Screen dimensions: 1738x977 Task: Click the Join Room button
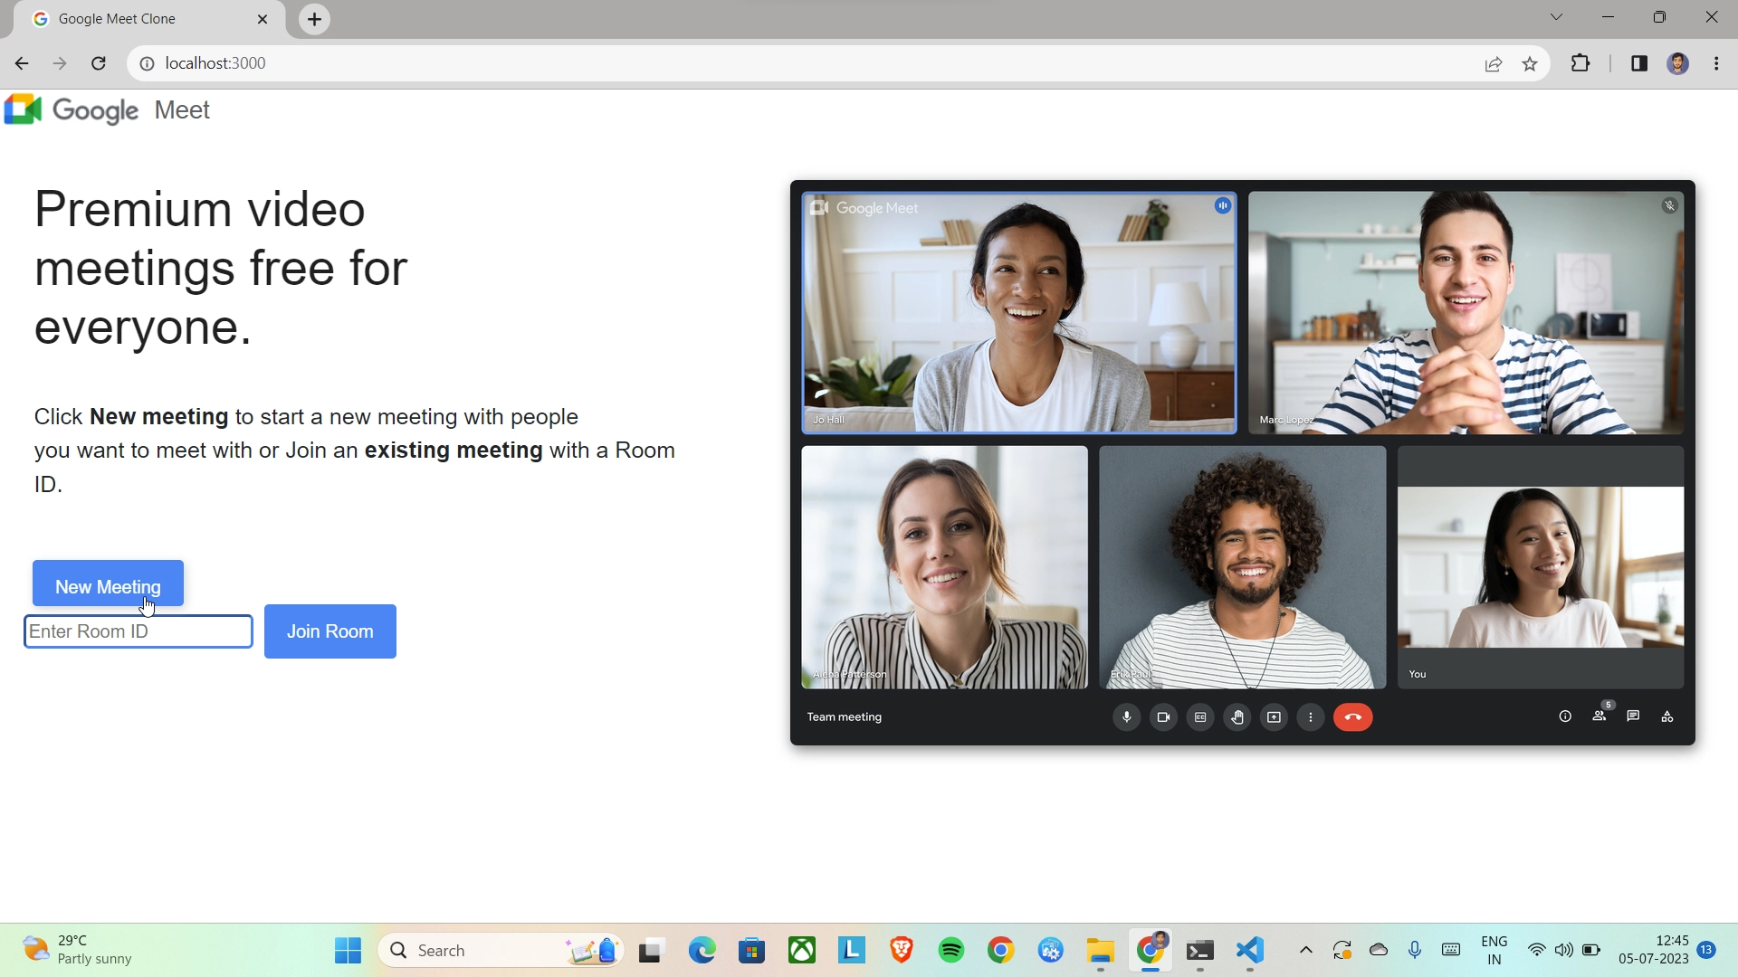(x=329, y=631)
